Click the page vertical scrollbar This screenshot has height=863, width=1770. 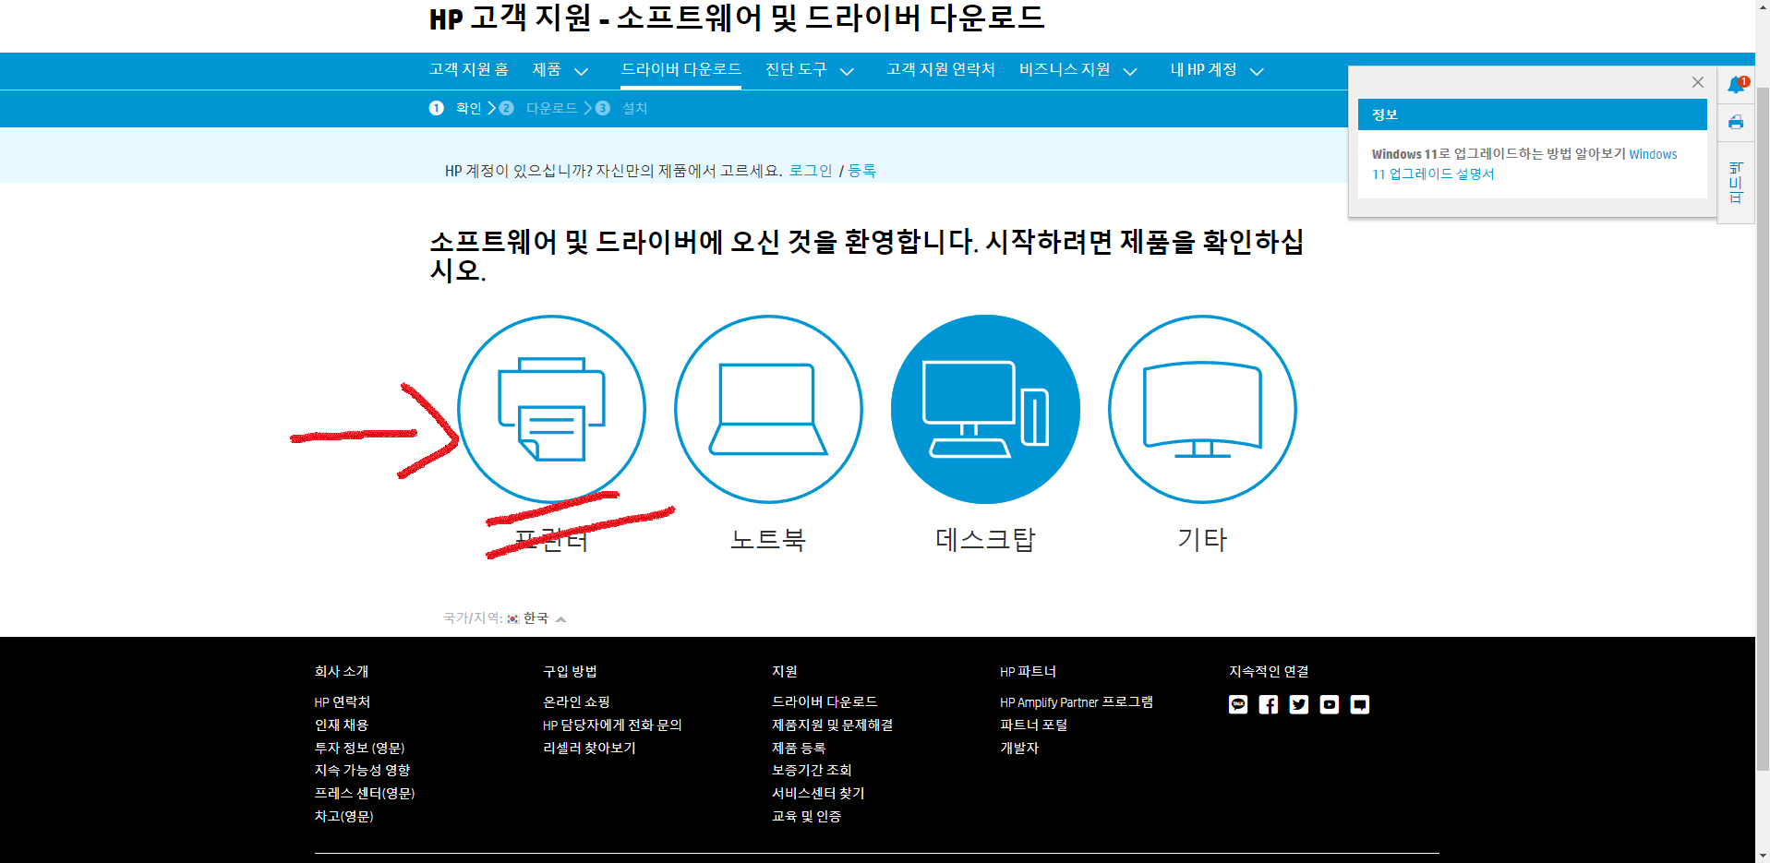pyautogui.click(x=1763, y=431)
